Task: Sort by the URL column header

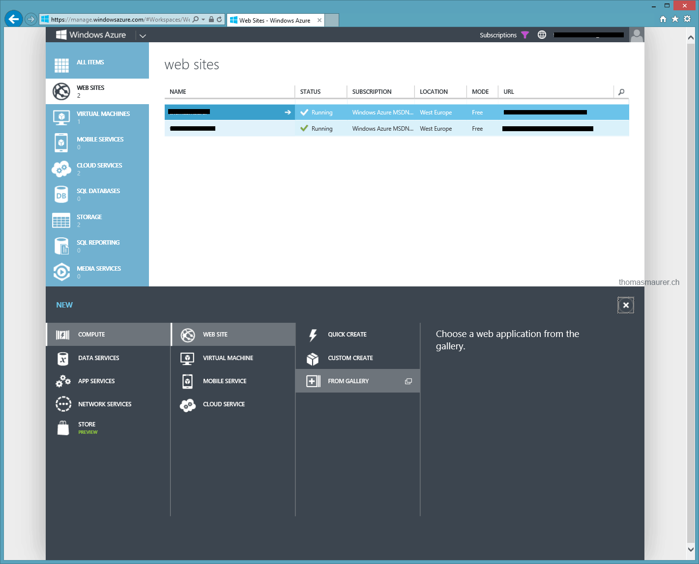Action: tap(509, 92)
